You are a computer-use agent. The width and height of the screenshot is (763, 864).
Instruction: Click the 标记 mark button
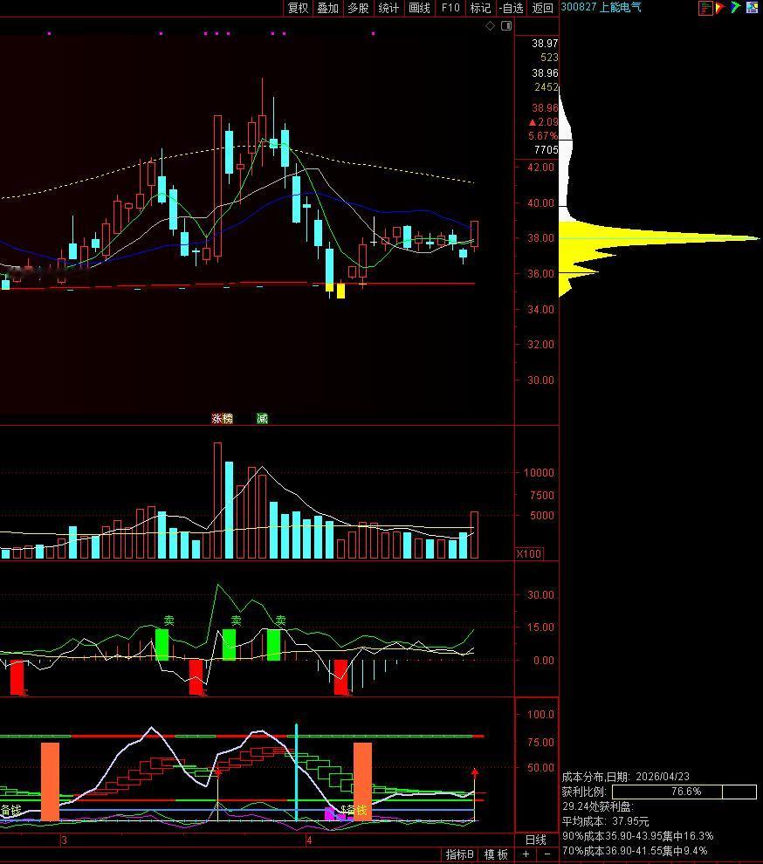tap(480, 8)
